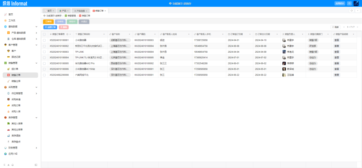Open 采购申请 in the sidebar
The width and height of the screenshot is (362, 168).
[16, 99]
